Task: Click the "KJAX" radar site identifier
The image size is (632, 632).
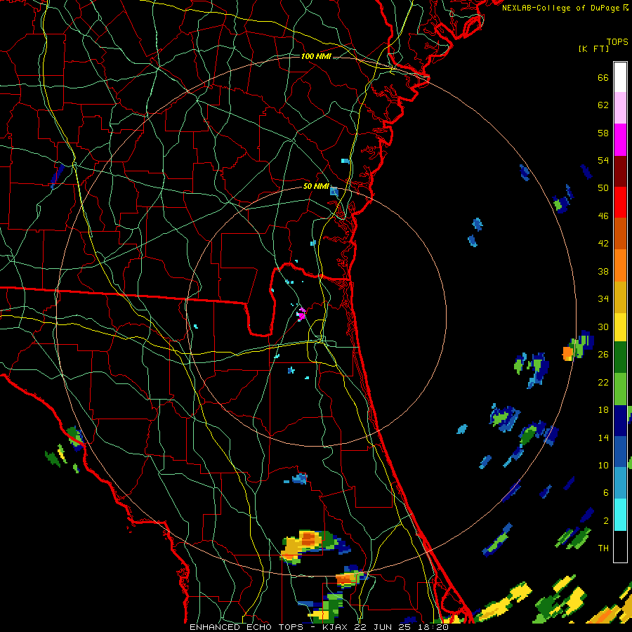Action: (336, 627)
